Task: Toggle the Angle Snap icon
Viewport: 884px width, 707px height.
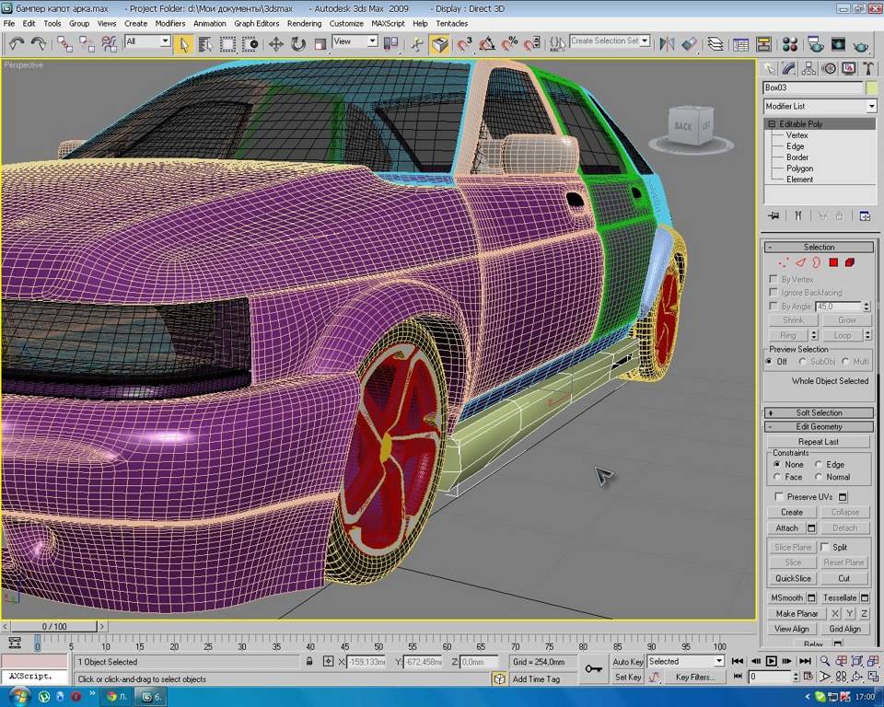Action: pyautogui.click(x=486, y=43)
